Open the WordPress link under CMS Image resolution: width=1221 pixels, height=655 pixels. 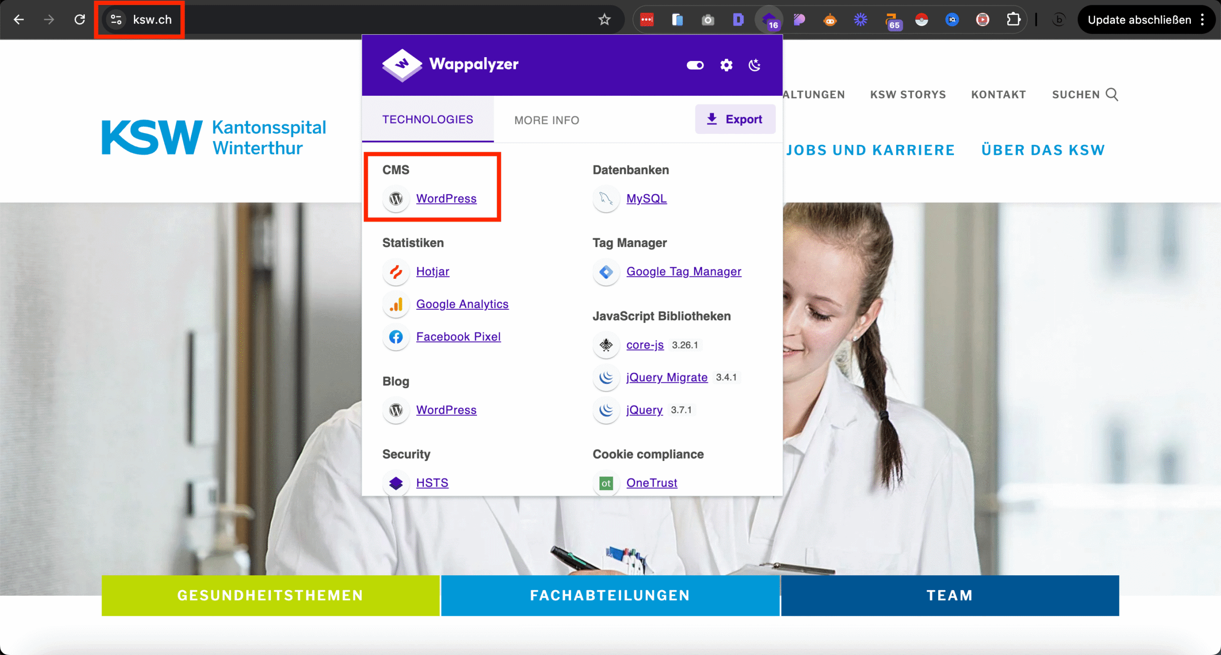446,198
